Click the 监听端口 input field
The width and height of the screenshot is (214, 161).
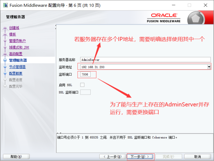tap(85, 74)
